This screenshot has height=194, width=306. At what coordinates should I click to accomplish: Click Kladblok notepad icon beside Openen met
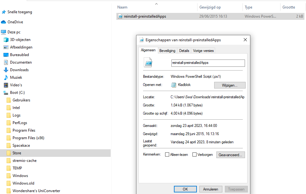pos(174,85)
